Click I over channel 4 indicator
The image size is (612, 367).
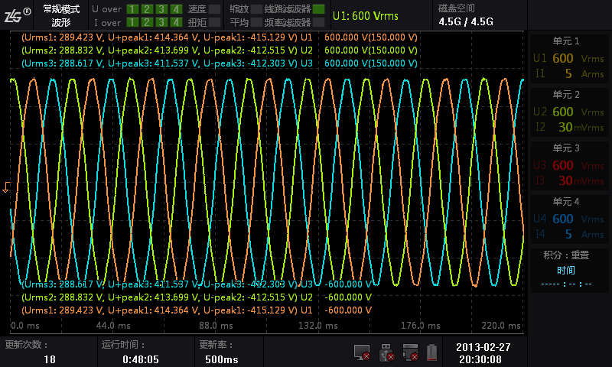click(x=177, y=22)
